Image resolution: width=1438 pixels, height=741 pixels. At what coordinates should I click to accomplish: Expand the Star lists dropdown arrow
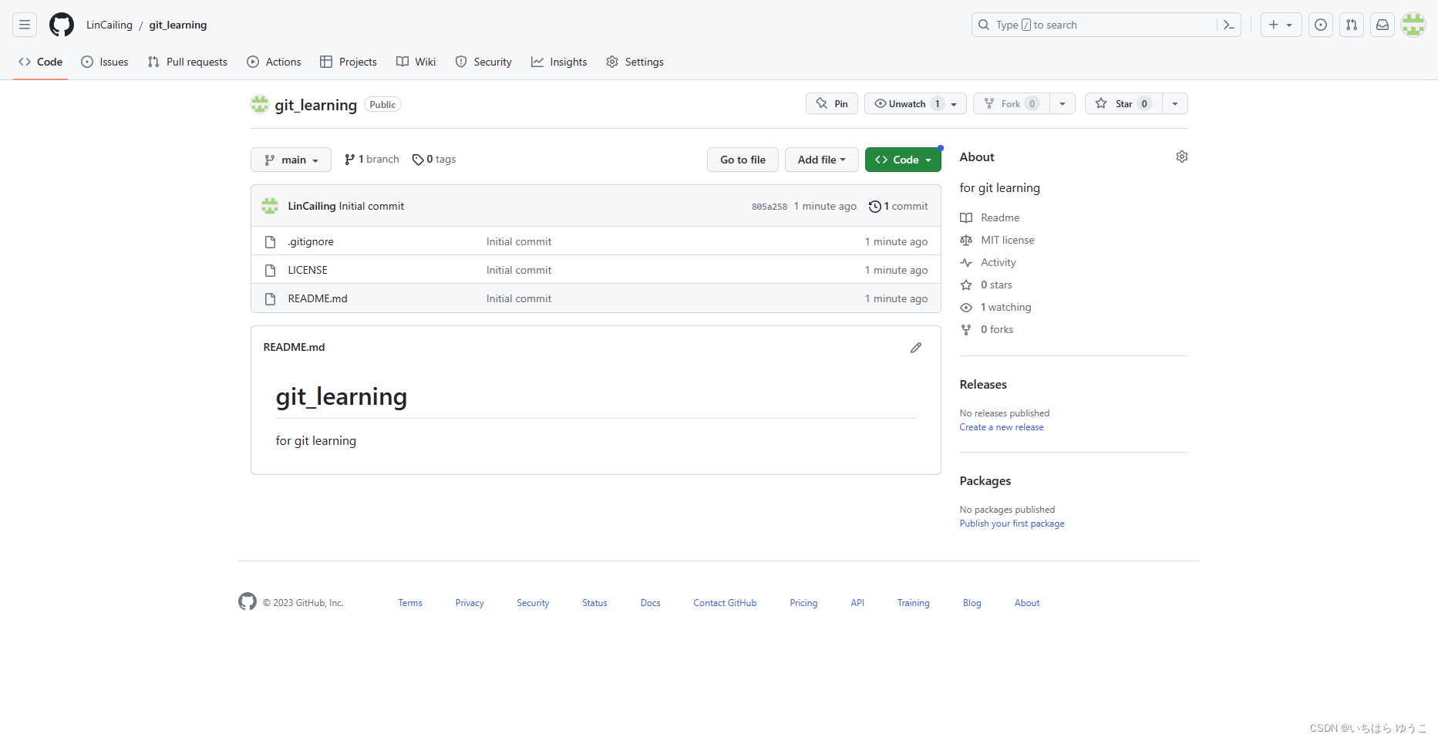click(1175, 103)
